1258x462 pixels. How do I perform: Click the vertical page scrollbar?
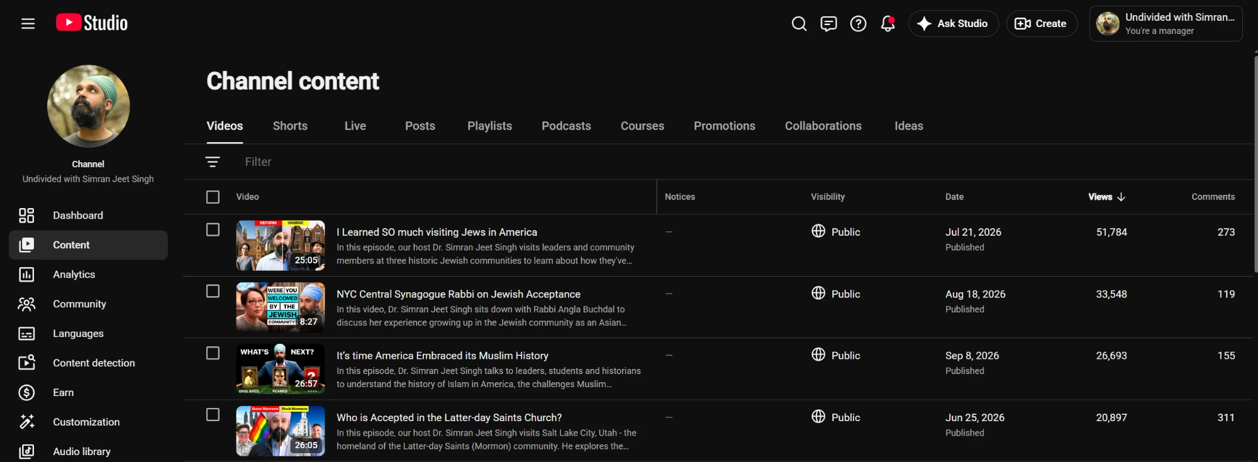pyautogui.click(x=1255, y=165)
